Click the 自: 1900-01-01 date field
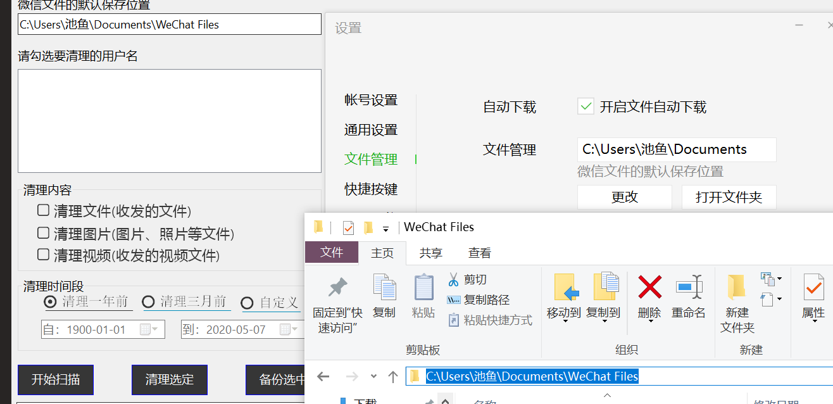Viewport: 833px width, 404px height. tap(103, 329)
